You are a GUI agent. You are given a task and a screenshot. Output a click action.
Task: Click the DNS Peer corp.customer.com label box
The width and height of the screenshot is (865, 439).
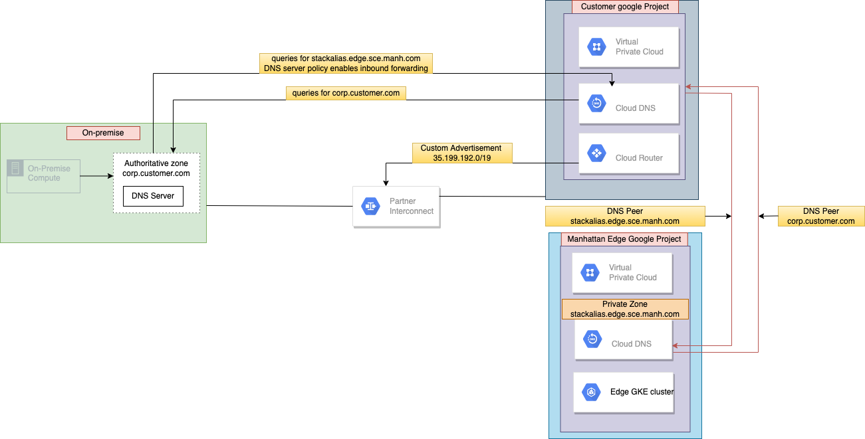click(x=821, y=216)
